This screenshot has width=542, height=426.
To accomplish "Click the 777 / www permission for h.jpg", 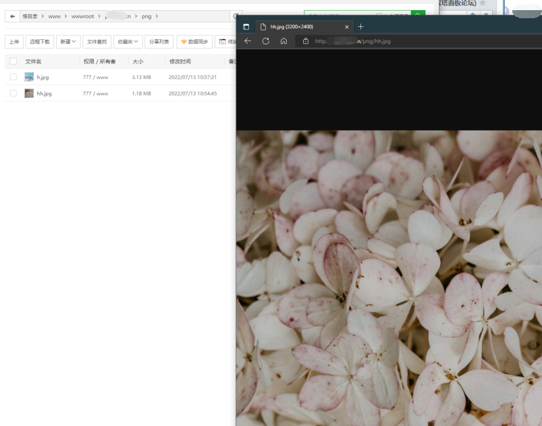I will (95, 78).
